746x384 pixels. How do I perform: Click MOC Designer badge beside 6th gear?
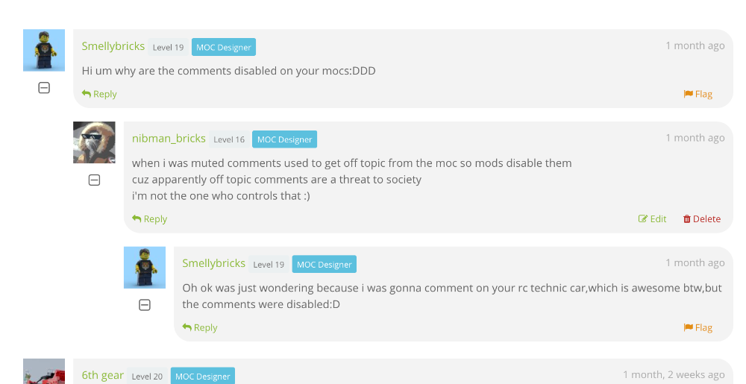coord(203,377)
